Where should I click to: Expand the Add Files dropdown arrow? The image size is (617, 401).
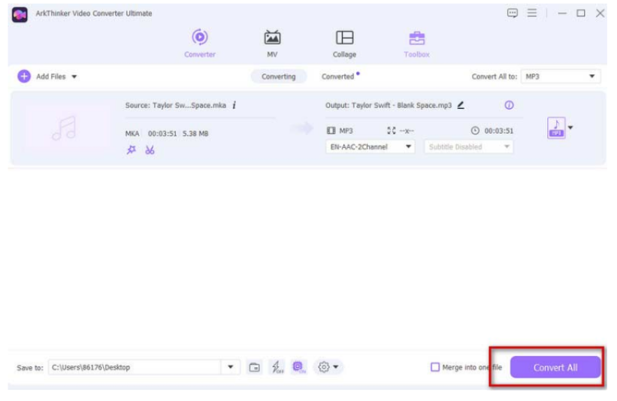(x=74, y=77)
